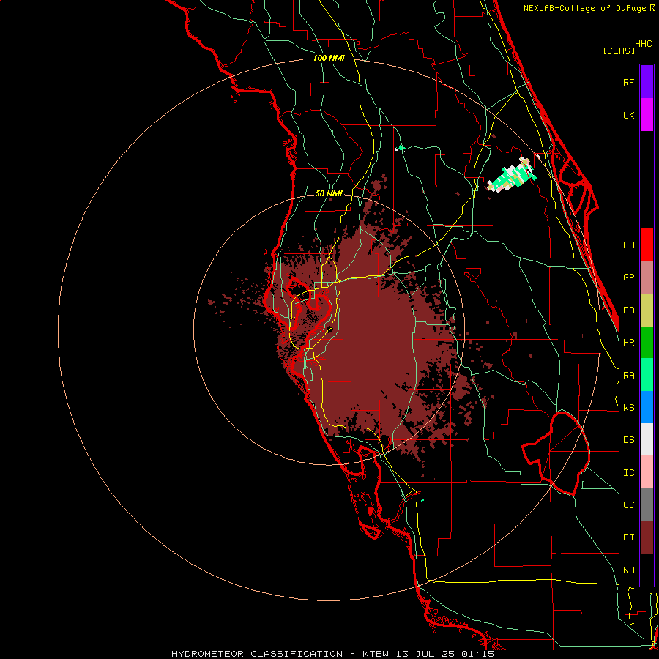Select the "WS" legend label
This screenshot has height=659, width=659.
628,407
